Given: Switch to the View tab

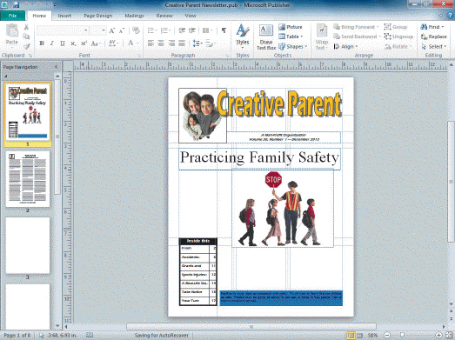Looking at the screenshot, I should pos(191,16).
